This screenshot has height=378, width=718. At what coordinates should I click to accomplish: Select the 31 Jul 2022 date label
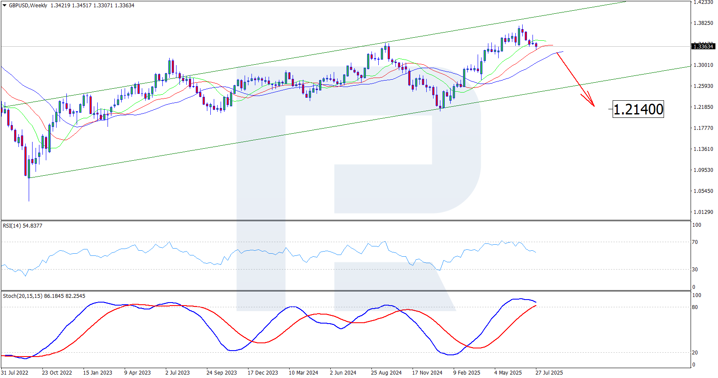(x=15, y=372)
